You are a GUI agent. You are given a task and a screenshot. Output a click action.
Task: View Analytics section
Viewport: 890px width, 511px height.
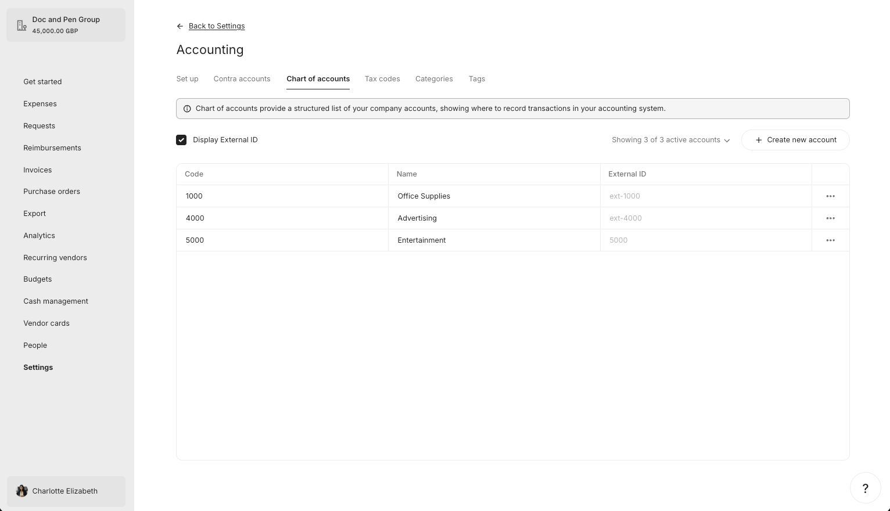39,236
